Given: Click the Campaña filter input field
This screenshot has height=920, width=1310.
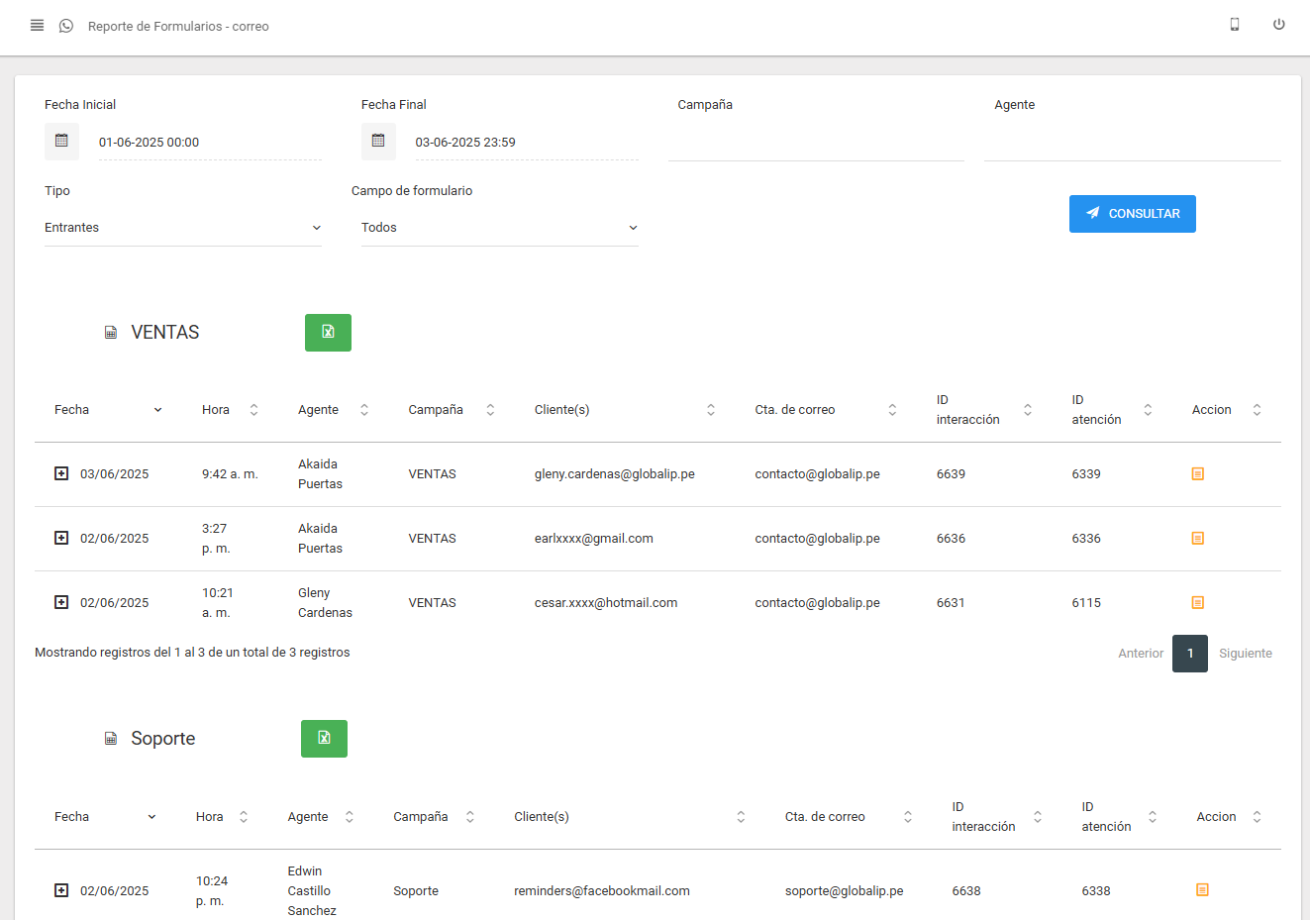Looking at the screenshot, I should [816, 143].
